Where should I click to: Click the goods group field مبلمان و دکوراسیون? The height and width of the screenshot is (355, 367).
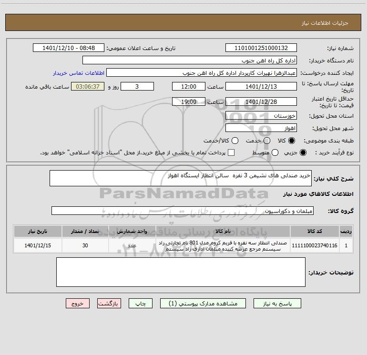183,211
